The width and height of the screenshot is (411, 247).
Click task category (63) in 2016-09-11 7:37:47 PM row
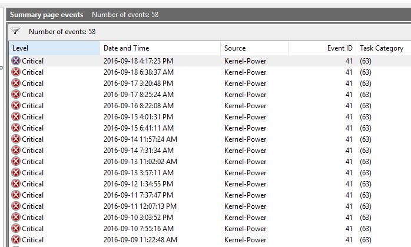pos(366,195)
